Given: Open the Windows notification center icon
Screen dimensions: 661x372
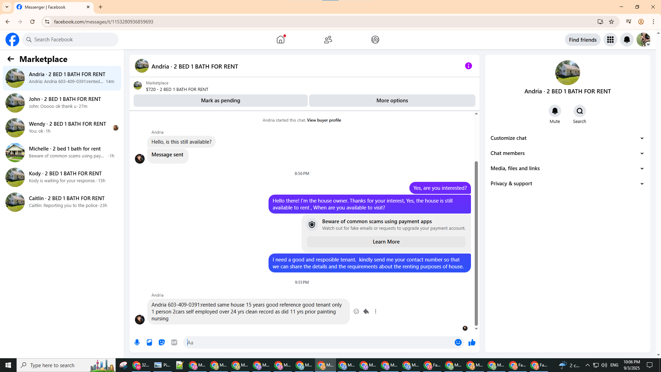Looking at the screenshot, I should [x=650, y=365].
